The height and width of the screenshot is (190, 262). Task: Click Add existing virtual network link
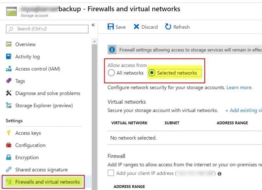click(x=244, y=110)
